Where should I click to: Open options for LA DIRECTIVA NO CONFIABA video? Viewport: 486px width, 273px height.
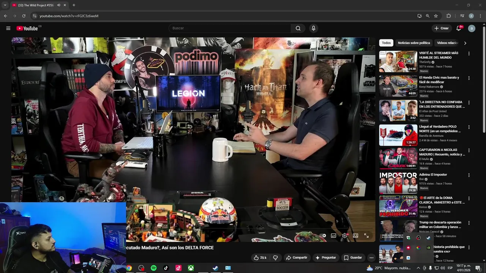click(469, 103)
